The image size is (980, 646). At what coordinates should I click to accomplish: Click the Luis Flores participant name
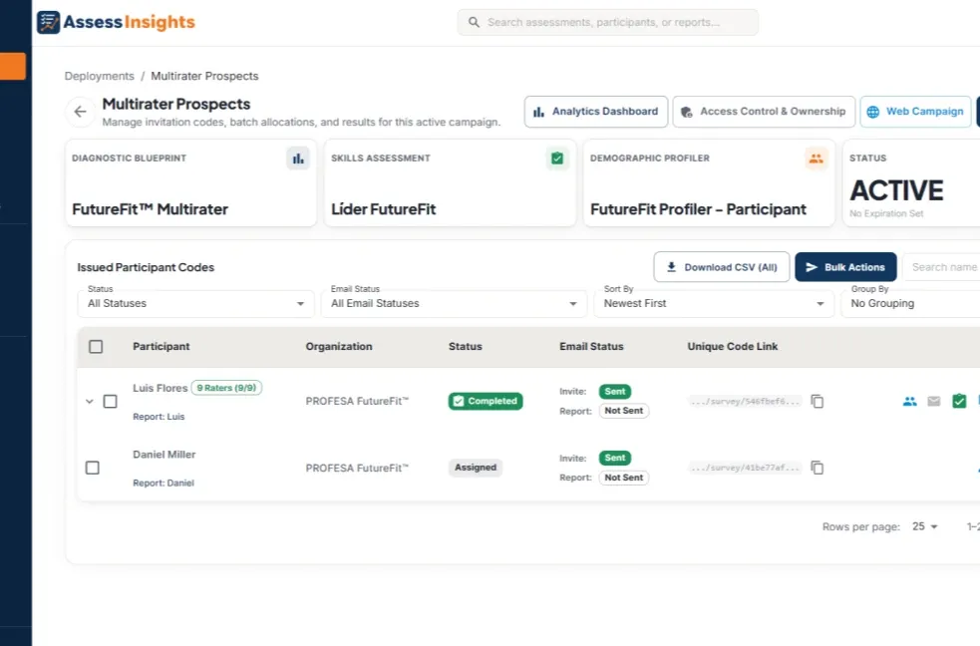coord(160,388)
